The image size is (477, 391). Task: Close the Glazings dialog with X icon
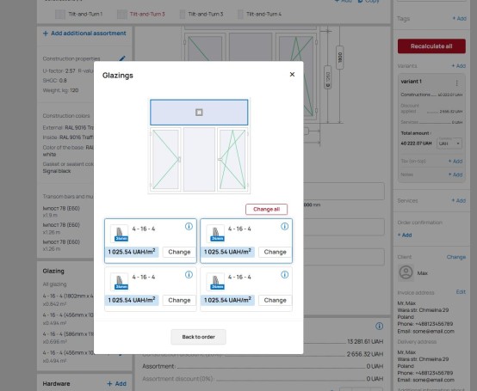[292, 75]
